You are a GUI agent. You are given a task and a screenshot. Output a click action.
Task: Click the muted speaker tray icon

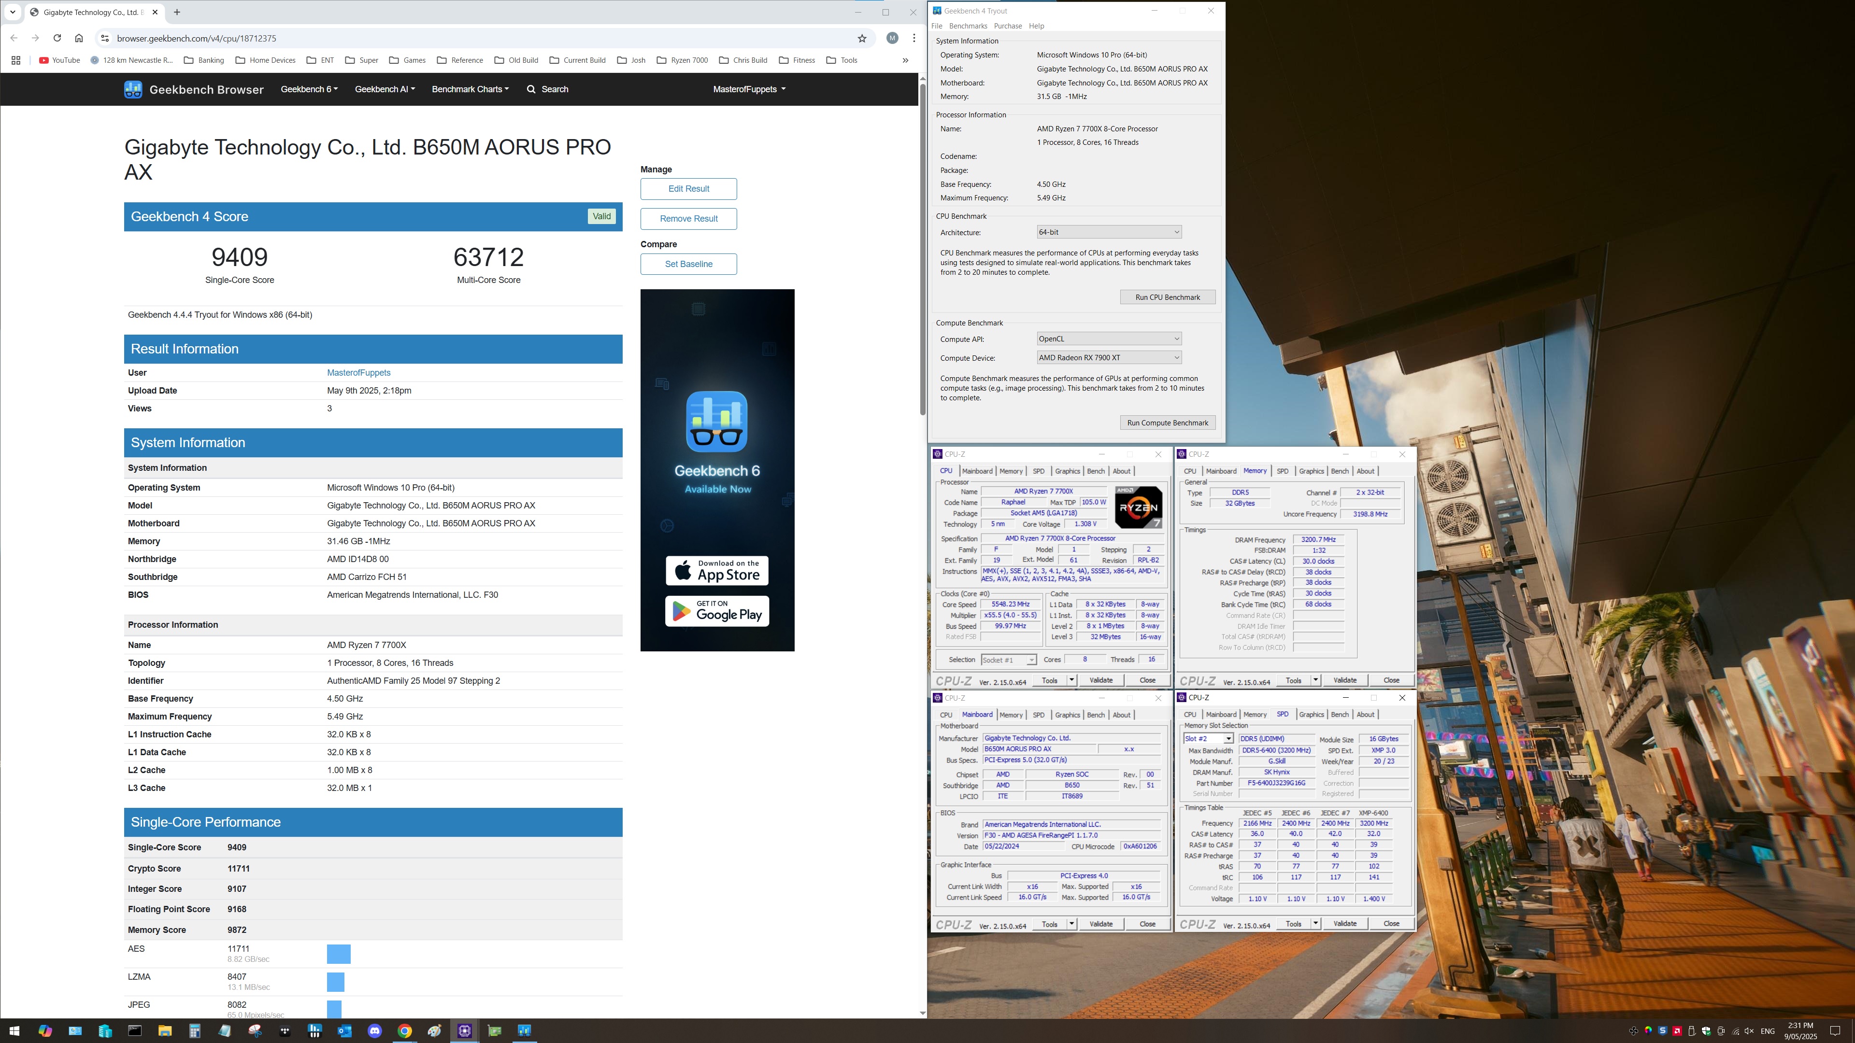1749,1031
